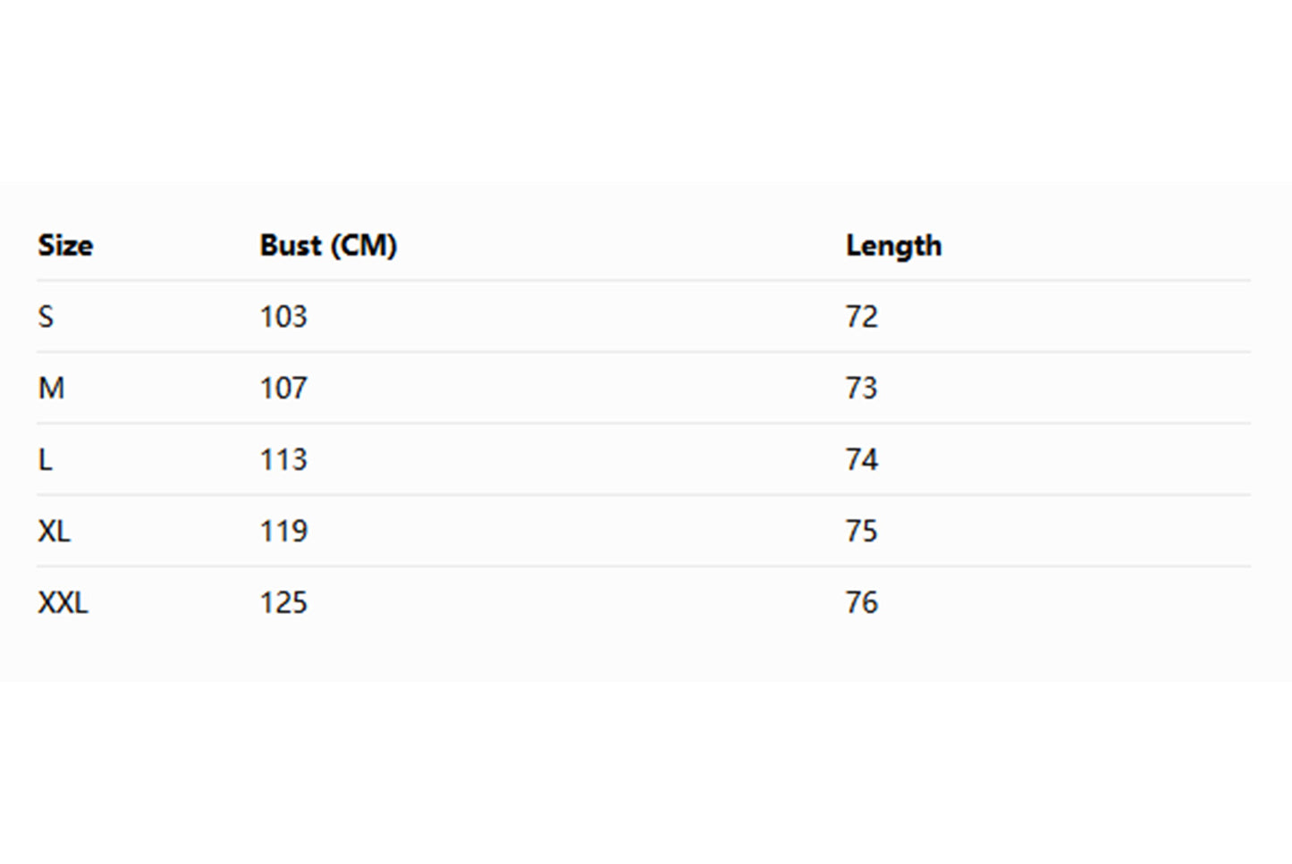Click the Bust (CM) column header
This screenshot has width=1292, height=864.
tap(328, 246)
